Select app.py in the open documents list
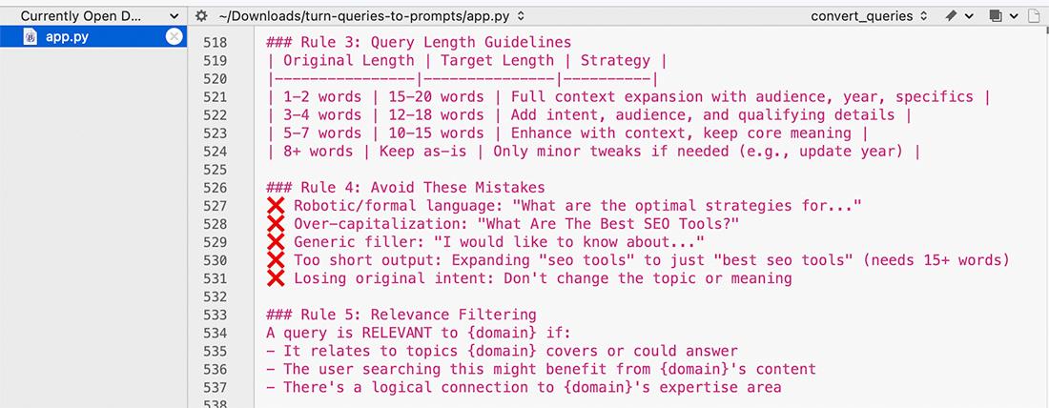Image resolution: width=1049 pixels, height=408 pixels. (69, 37)
